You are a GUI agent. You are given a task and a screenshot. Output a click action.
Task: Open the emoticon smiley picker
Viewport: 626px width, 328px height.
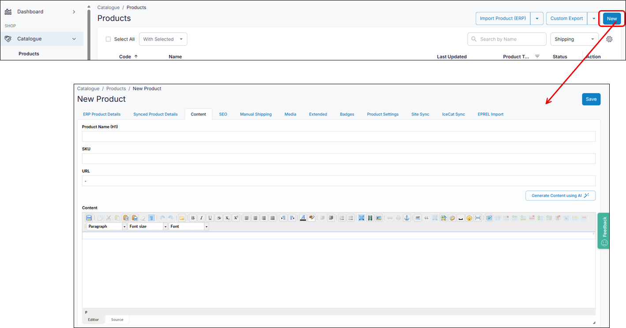click(x=469, y=218)
